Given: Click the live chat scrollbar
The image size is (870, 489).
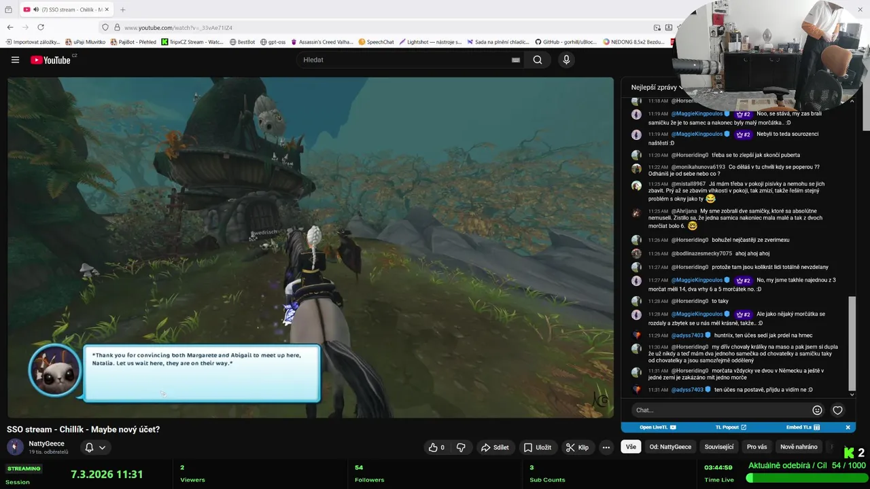Looking at the screenshot, I should [852, 343].
